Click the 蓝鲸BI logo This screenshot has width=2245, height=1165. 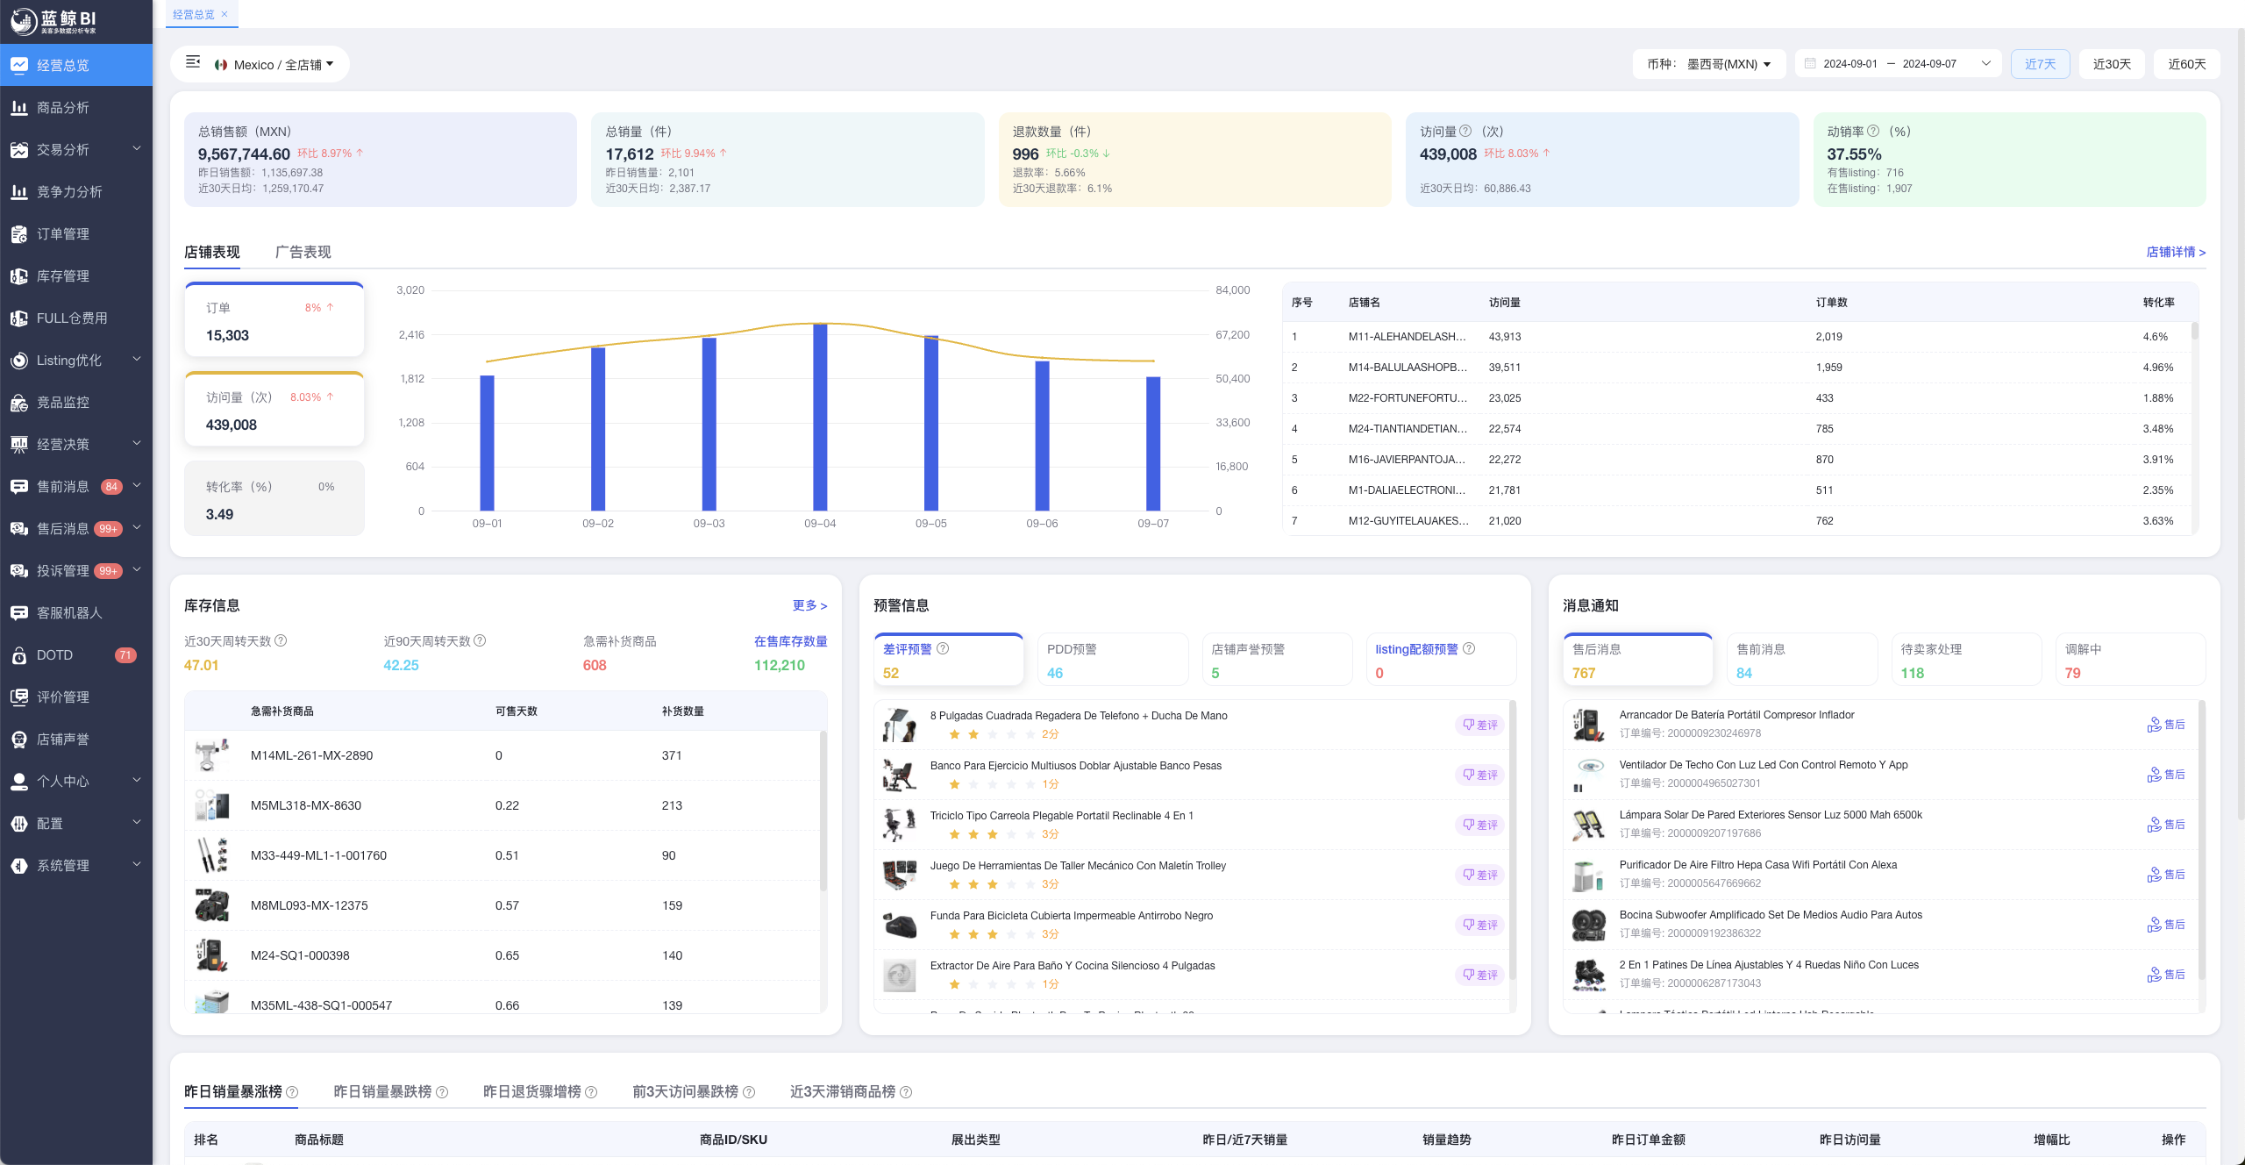click(54, 21)
